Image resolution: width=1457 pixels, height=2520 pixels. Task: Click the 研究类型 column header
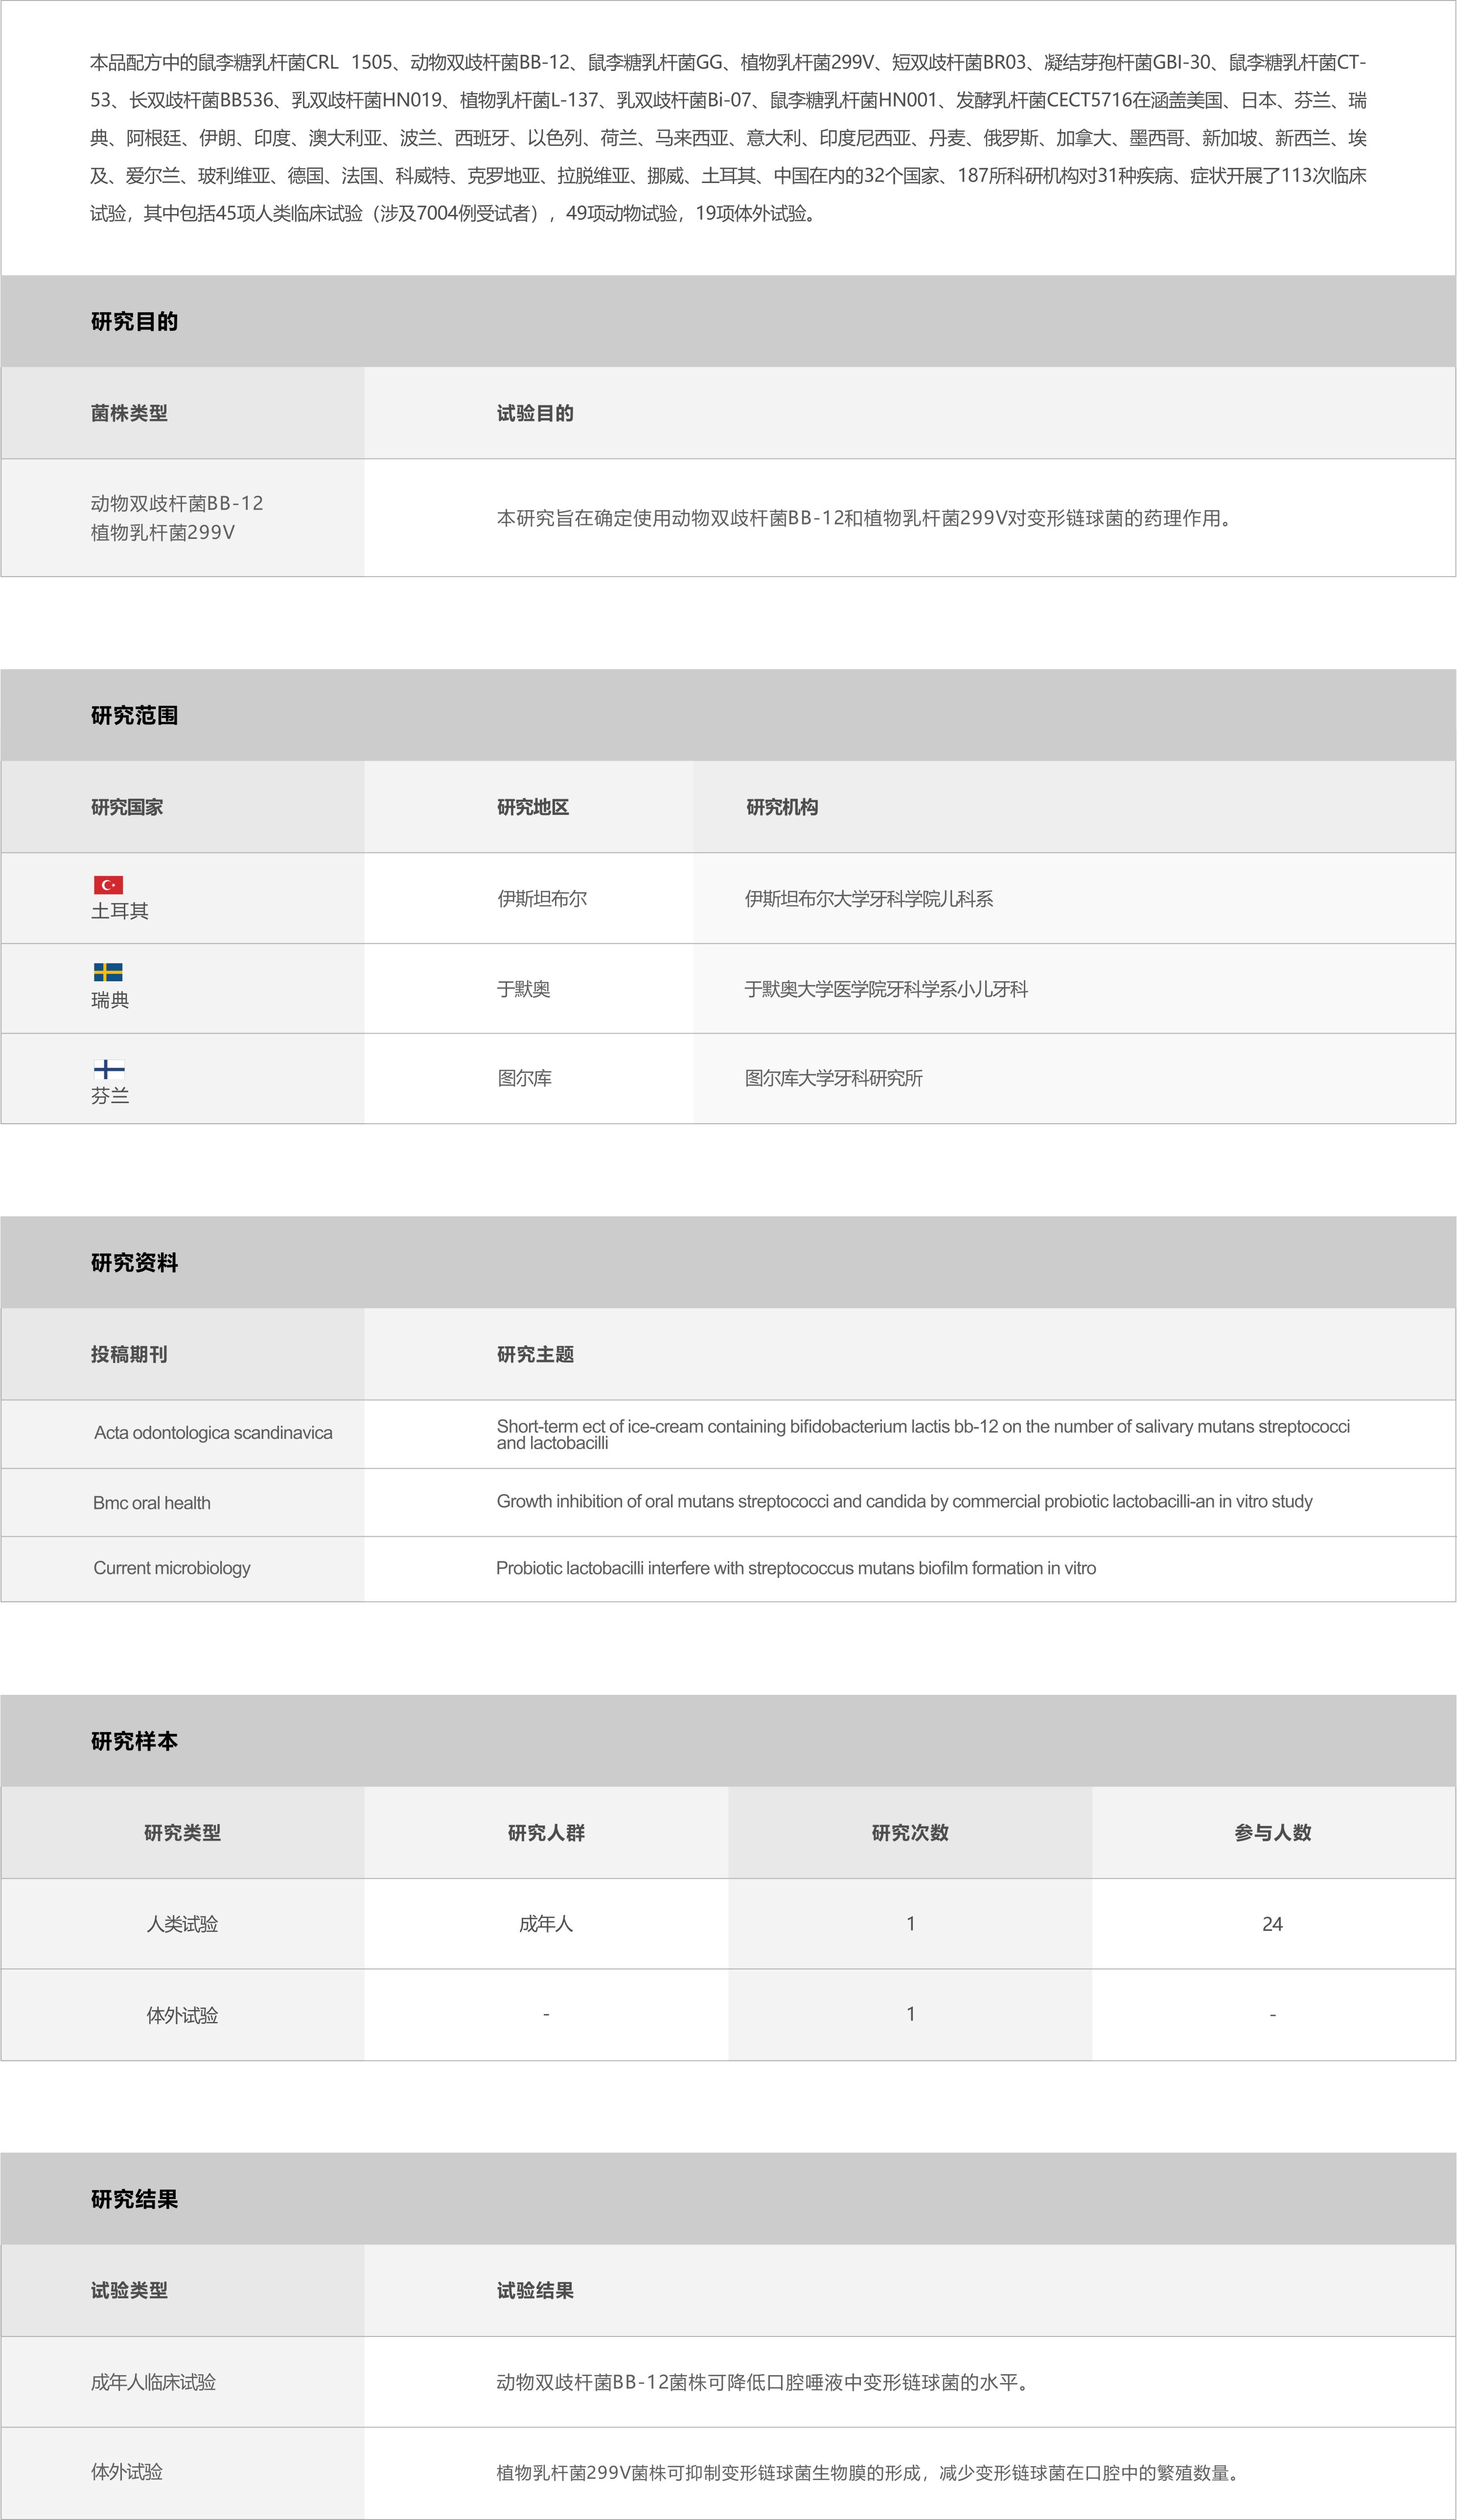182,1833
